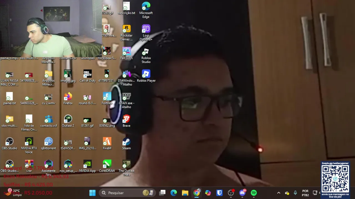Open Edge from the taskbar
The image size is (355, 199).
[x=174, y=193]
